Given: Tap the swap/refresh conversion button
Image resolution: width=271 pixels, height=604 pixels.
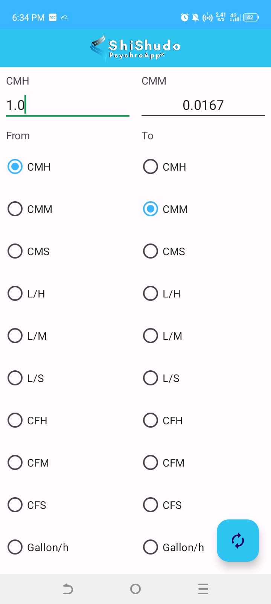Looking at the screenshot, I should click(x=238, y=540).
